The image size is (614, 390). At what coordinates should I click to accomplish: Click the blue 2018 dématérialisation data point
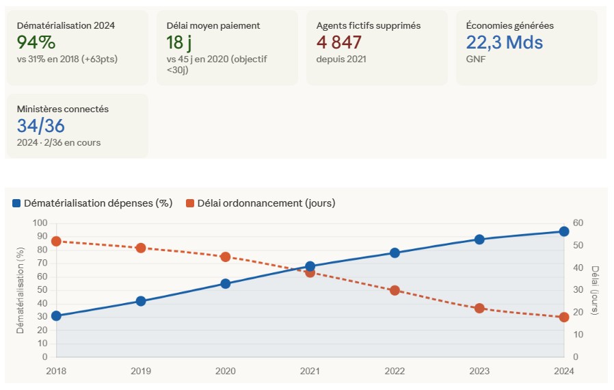56,315
